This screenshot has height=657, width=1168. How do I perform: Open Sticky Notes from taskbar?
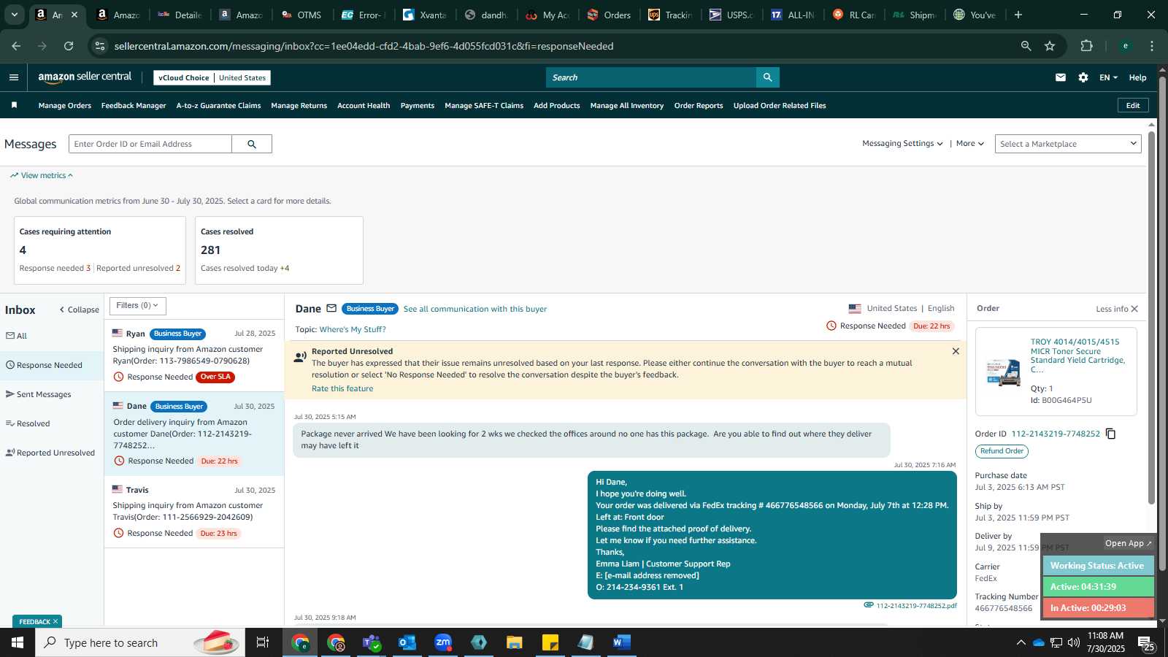(x=550, y=642)
